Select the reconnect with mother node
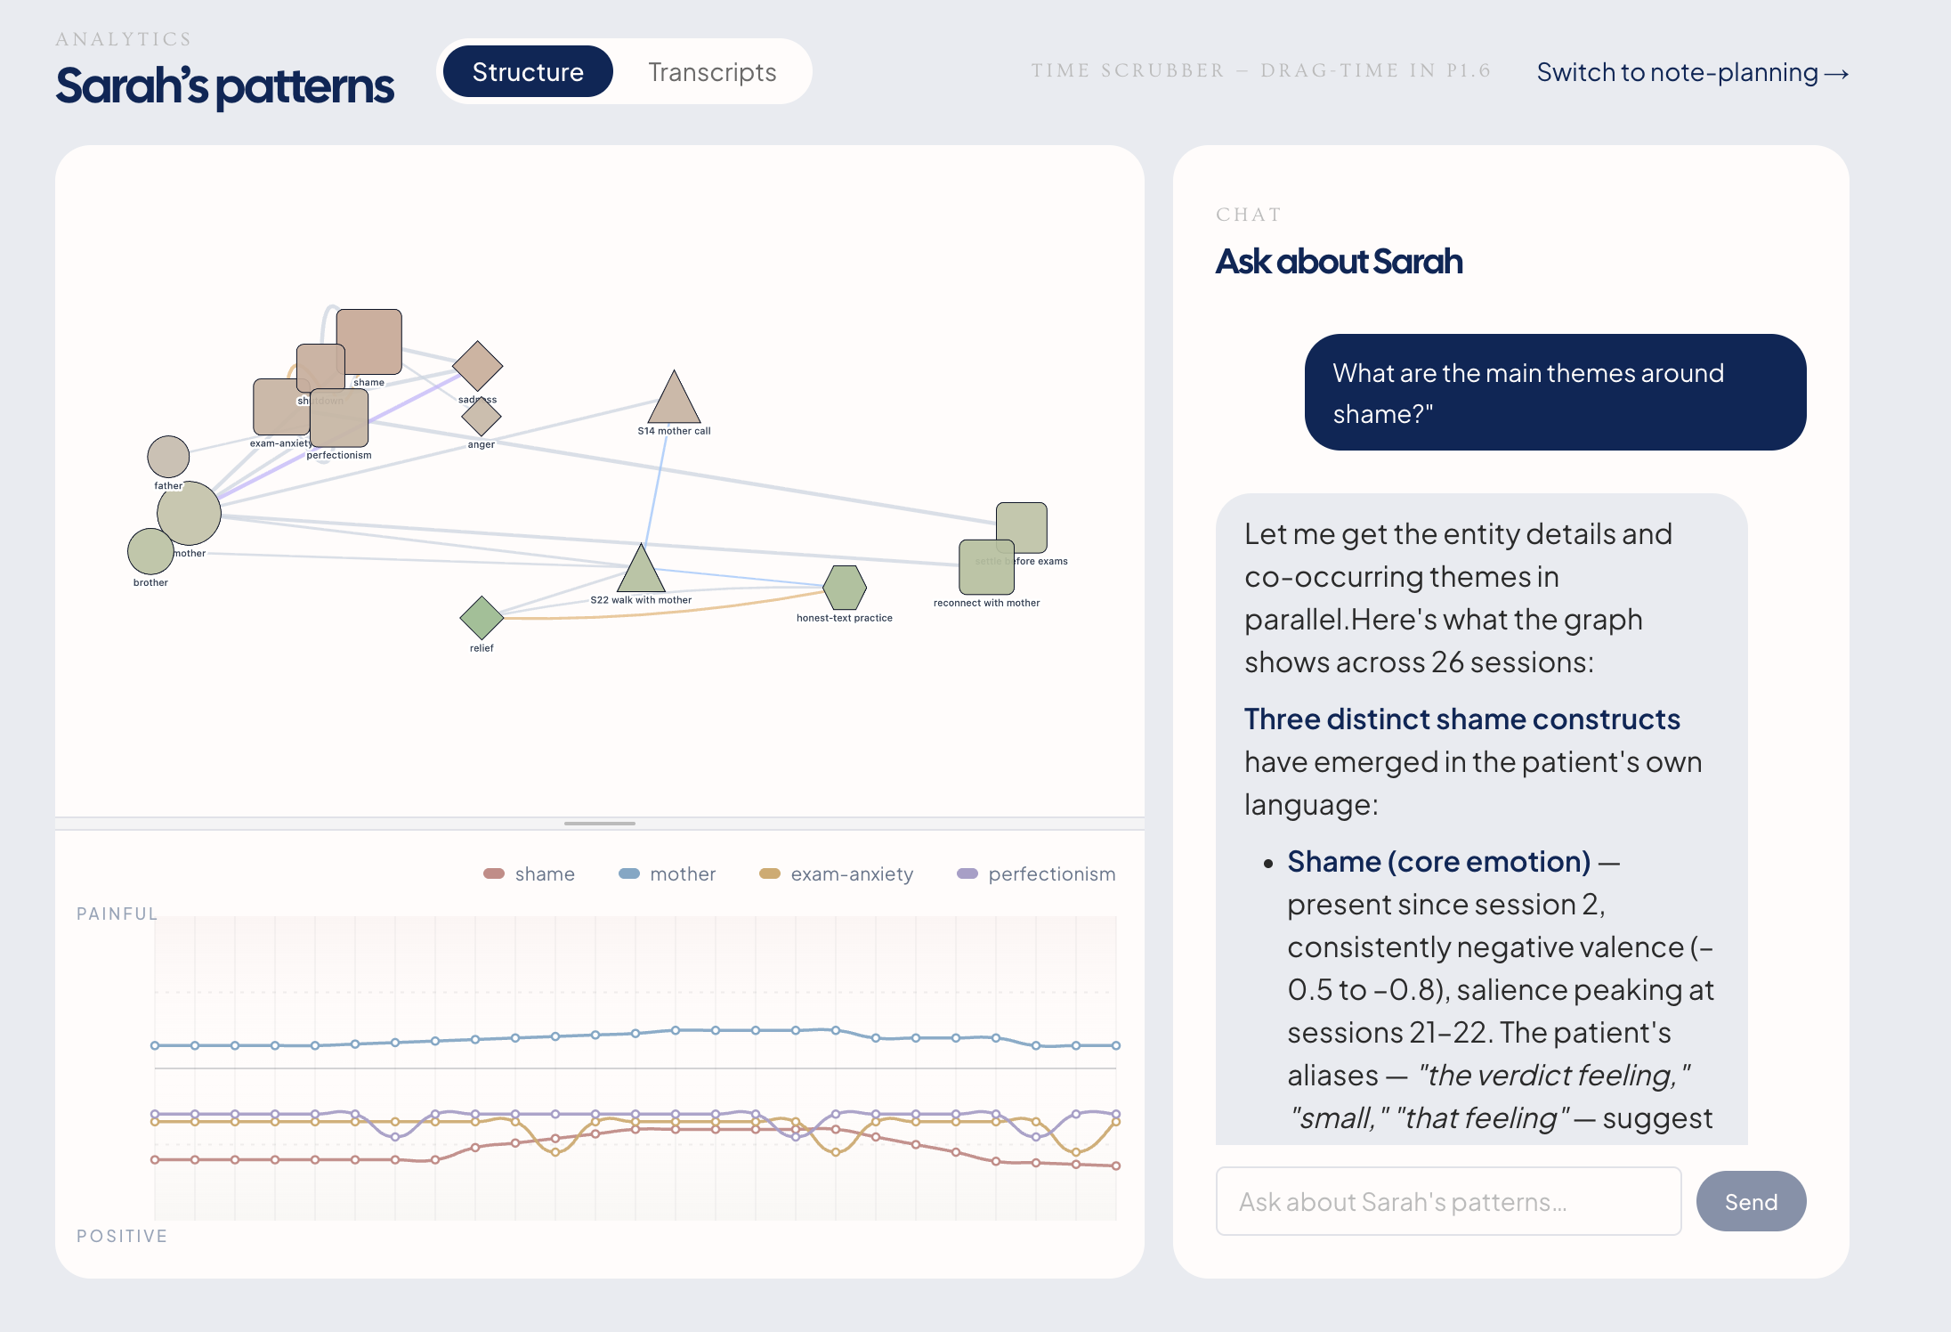The height and width of the screenshot is (1332, 1951). click(986, 567)
